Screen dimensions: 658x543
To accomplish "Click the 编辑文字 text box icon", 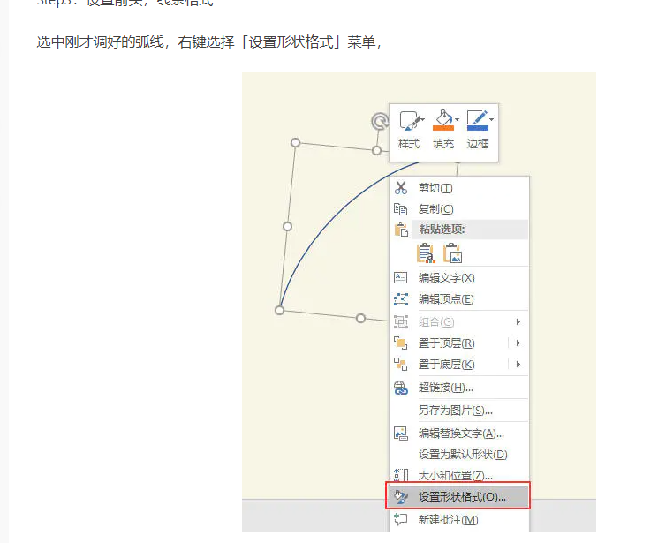I will pos(400,278).
